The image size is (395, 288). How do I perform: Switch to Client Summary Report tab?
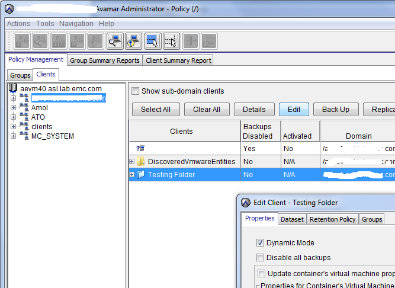click(178, 60)
